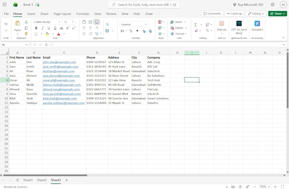Screen dimensions: 289x189
Task: Click the Increase Font Size icon
Action: coord(68,28)
